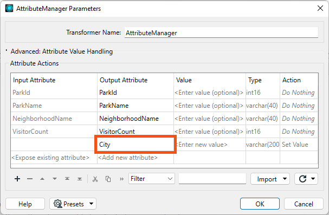Click '<Add new attribute>' cell
329x215 pixels.
pyautogui.click(x=136, y=158)
